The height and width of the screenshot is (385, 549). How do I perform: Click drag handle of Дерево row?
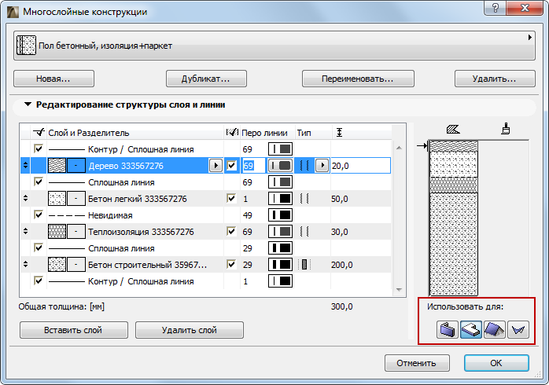point(25,165)
